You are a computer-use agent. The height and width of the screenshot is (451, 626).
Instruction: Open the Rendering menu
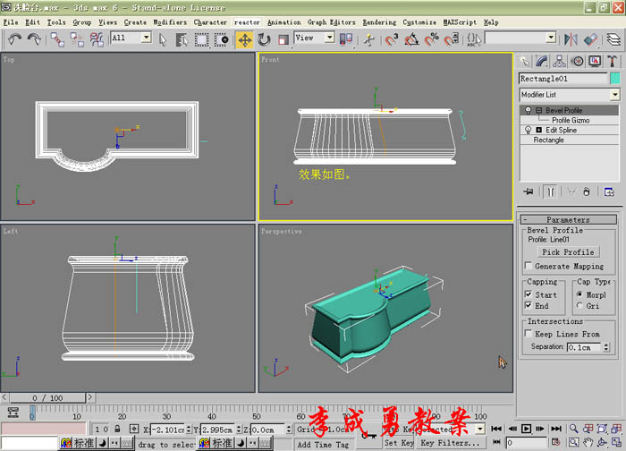(379, 22)
